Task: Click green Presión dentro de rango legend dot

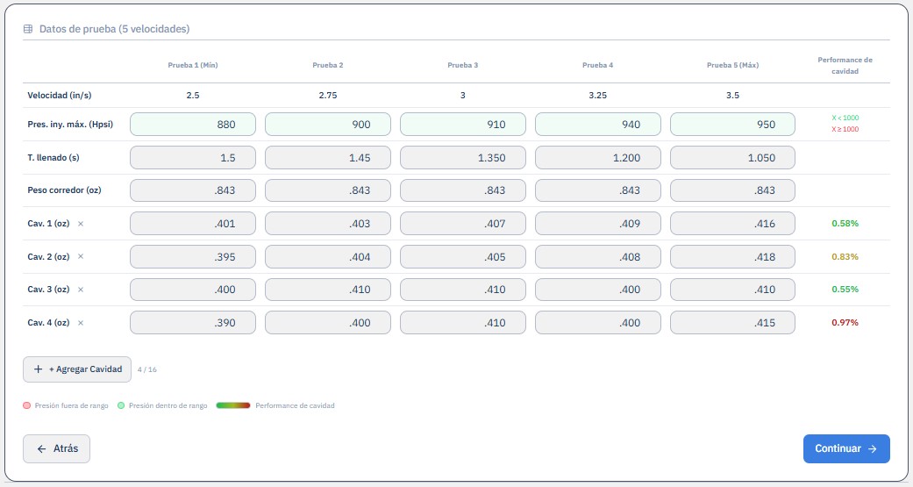Action: [121, 405]
